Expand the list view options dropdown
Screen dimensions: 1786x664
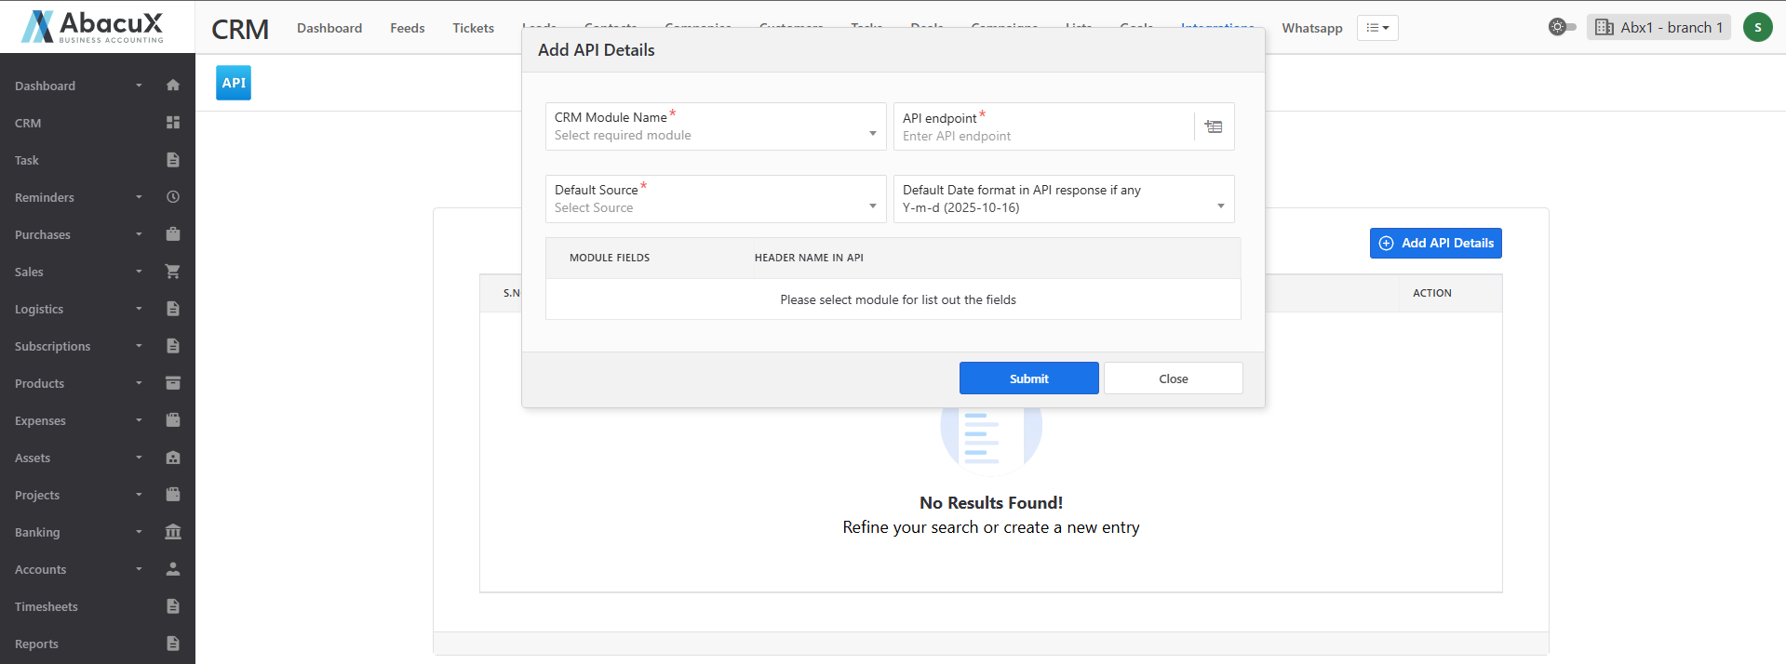point(1376,28)
